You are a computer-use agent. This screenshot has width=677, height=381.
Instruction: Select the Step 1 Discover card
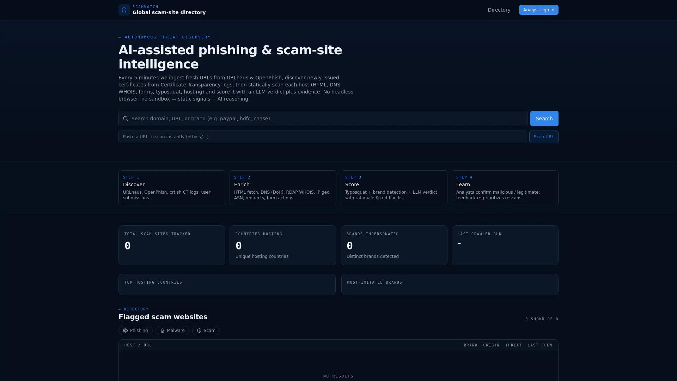click(x=172, y=188)
